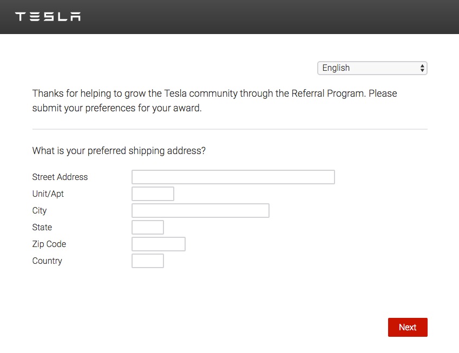Click the Referral Program thank-you paragraph
Image resolution: width=459 pixels, height=353 pixels.
tap(214, 101)
